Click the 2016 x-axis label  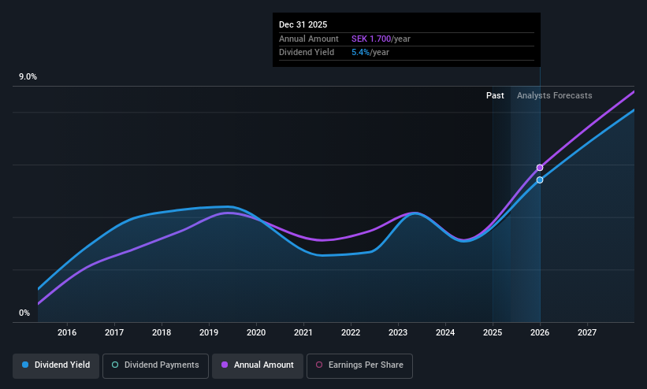[x=67, y=332]
